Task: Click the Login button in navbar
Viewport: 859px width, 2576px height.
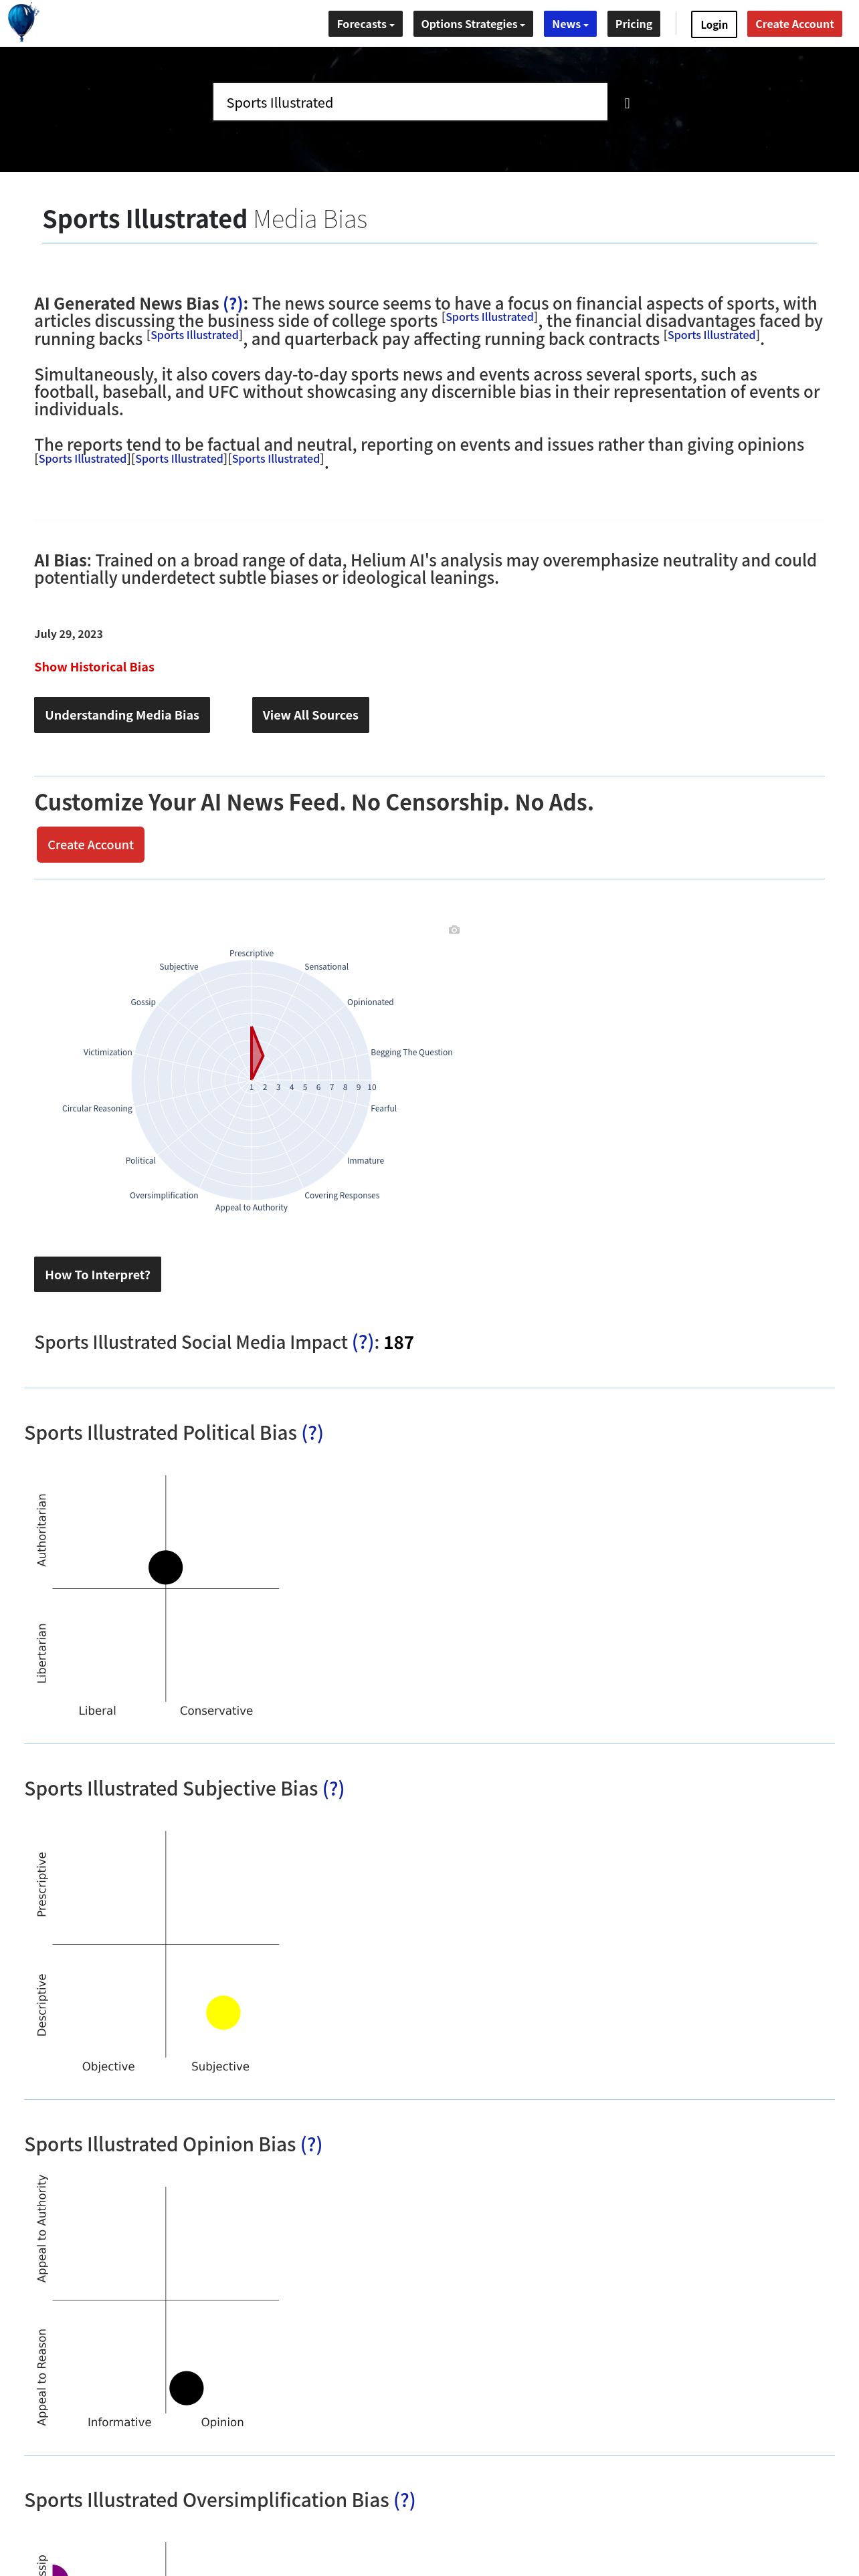Action: pos(714,24)
